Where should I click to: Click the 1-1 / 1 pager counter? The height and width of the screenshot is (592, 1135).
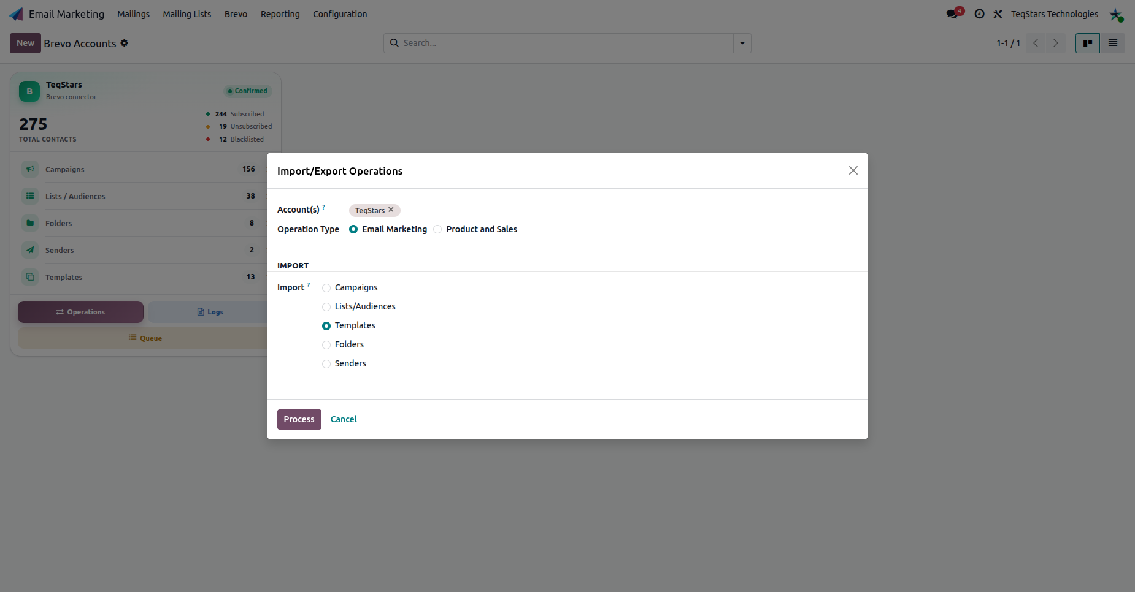tap(1009, 43)
